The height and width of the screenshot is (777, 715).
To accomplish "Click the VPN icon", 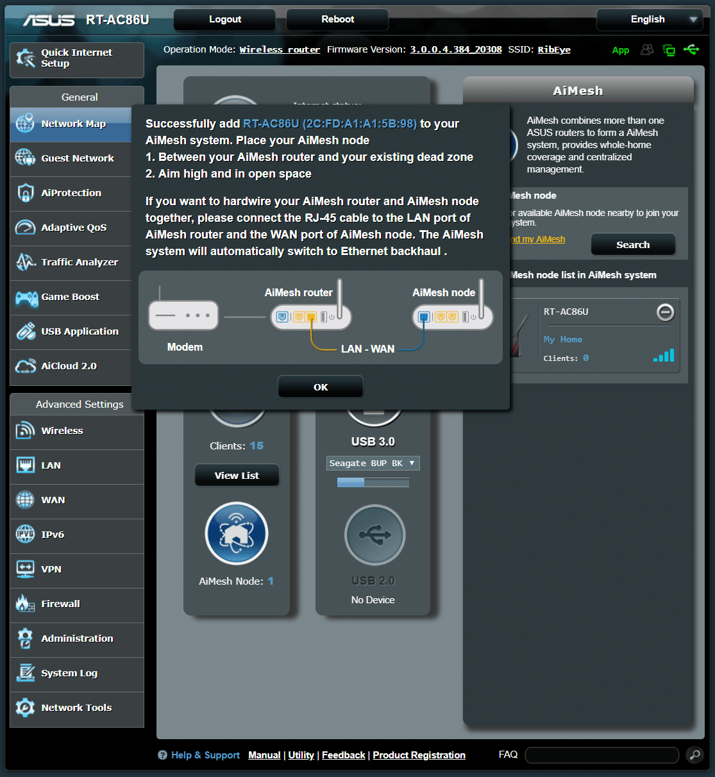I will [x=25, y=569].
